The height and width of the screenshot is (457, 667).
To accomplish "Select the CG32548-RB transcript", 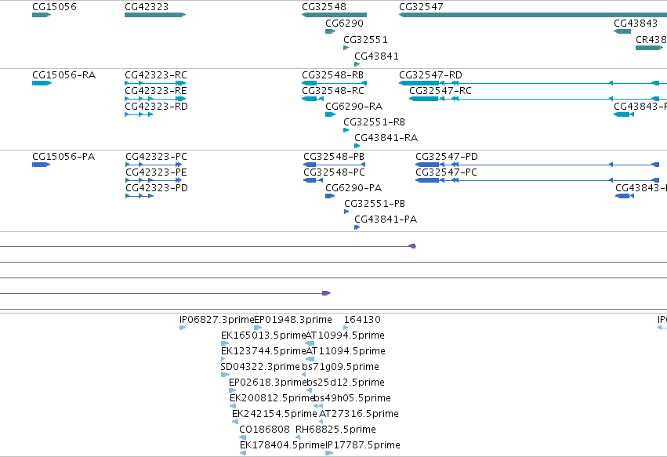I will coord(335,83).
